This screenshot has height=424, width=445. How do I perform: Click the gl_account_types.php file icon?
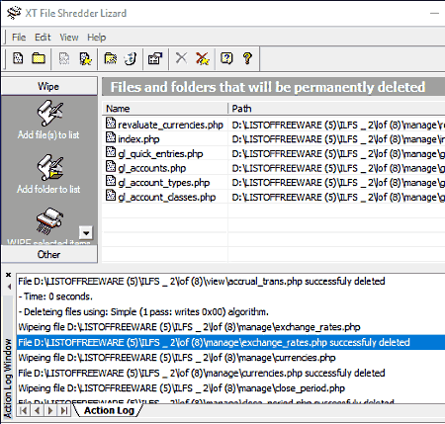[111, 181]
